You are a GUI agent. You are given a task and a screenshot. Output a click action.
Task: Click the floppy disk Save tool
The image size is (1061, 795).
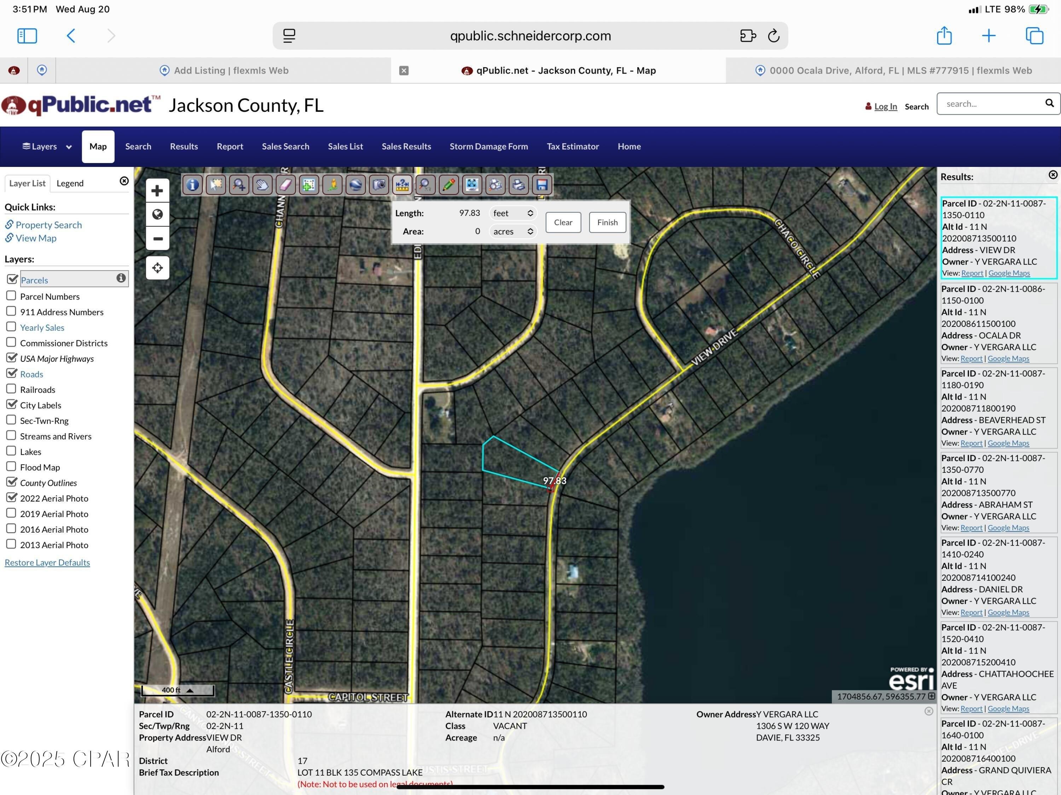click(542, 185)
